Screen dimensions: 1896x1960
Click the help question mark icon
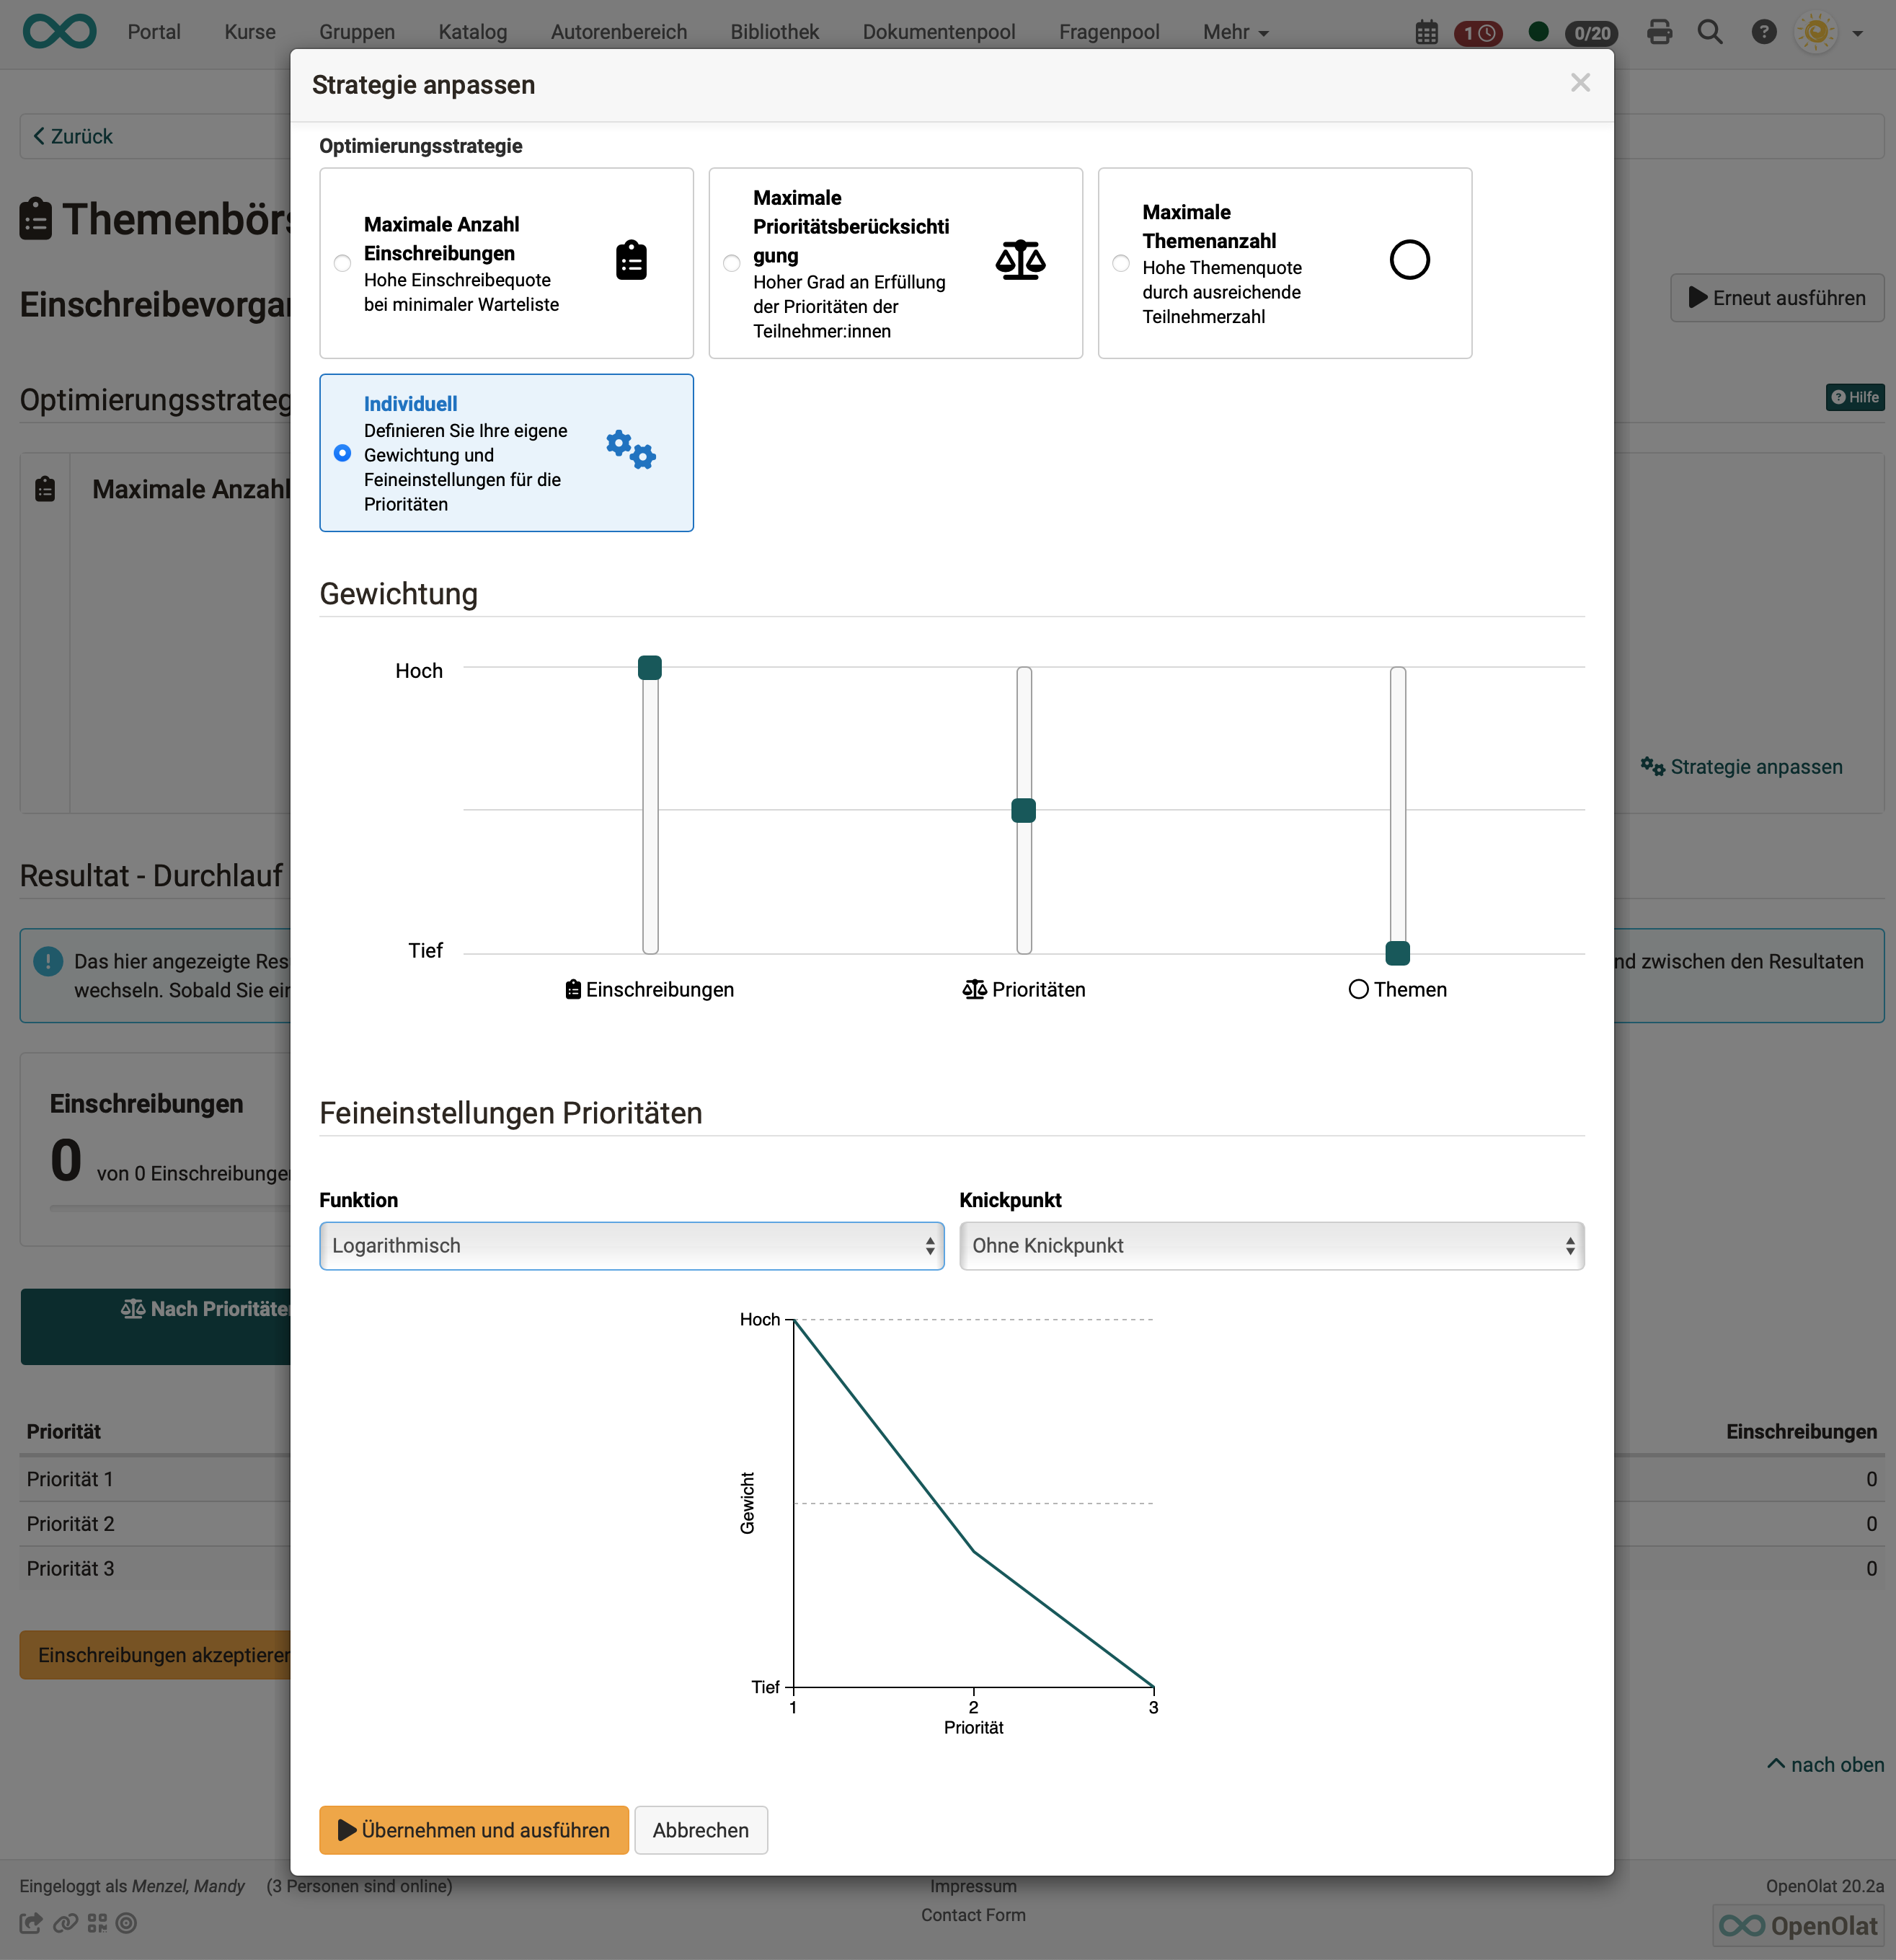[1763, 33]
